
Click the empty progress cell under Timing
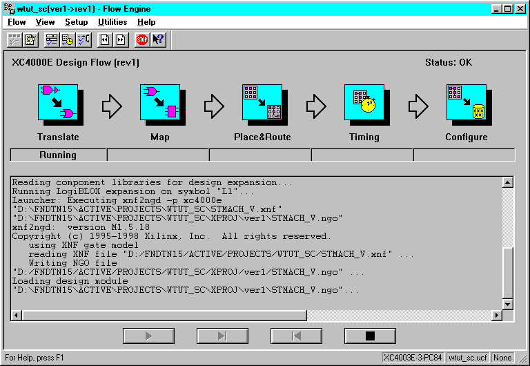[362, 155]
